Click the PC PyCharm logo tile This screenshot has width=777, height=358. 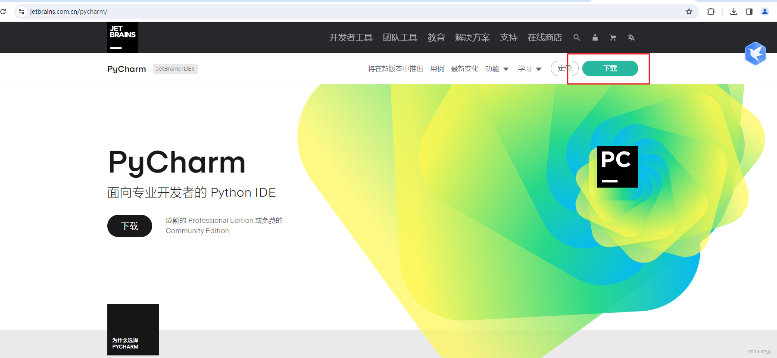(617, 167)
